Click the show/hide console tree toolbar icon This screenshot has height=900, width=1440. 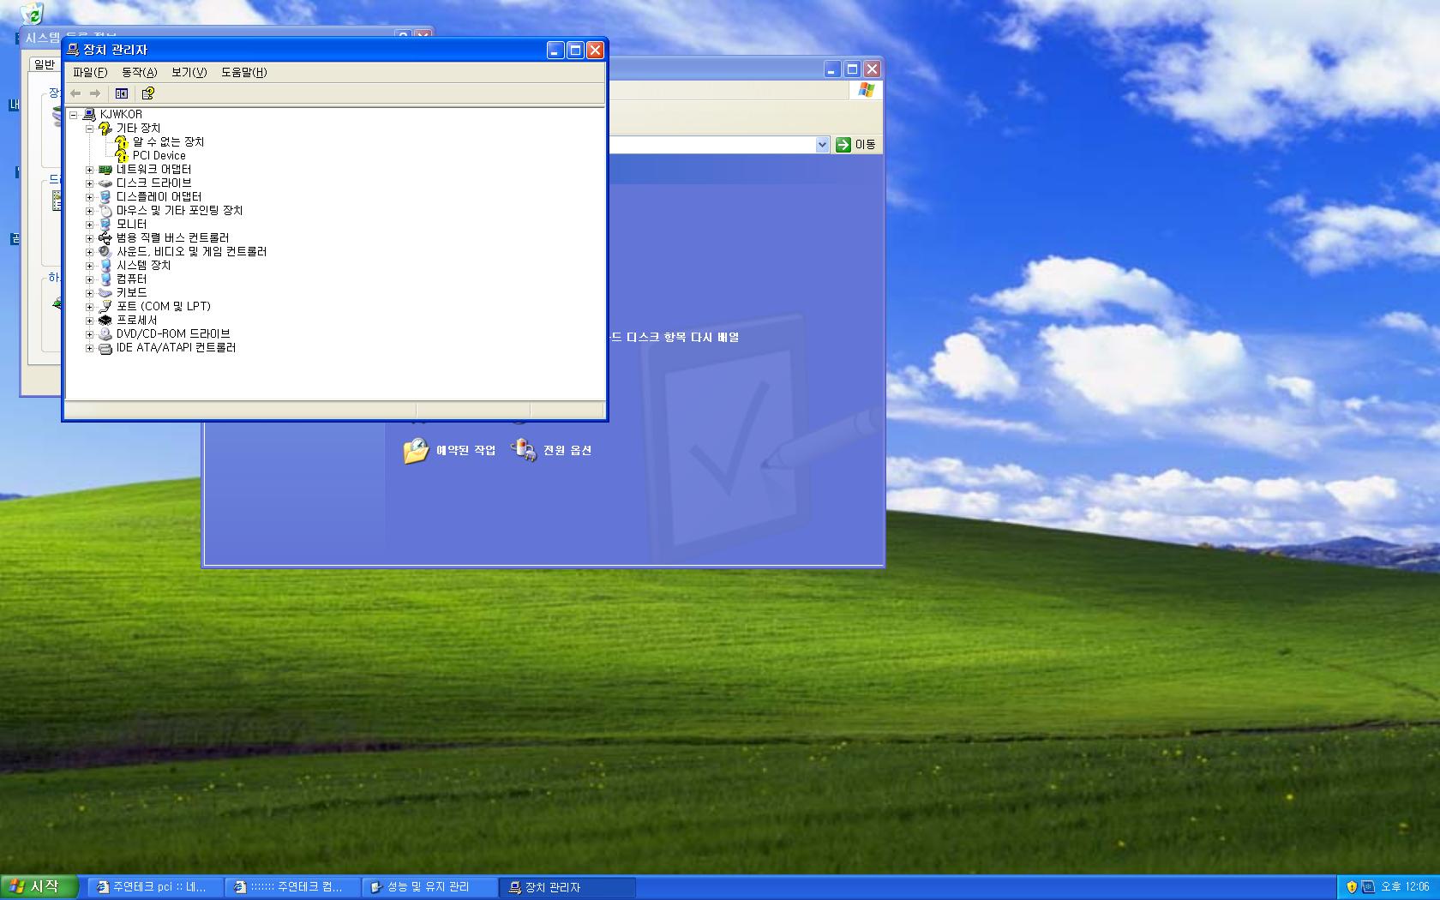tap(122, 93)
